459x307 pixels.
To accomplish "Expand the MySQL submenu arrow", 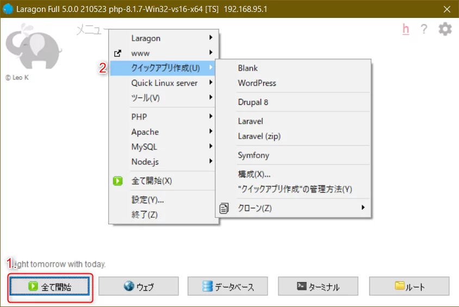I will (x=211, y=146).
